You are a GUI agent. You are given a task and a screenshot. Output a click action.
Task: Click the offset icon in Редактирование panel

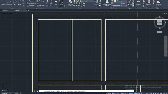[51, 5]
